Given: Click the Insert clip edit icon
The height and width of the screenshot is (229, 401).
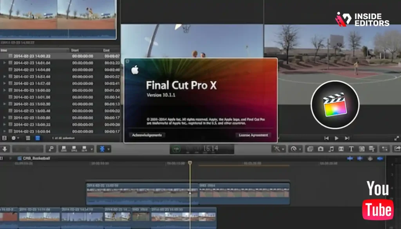Looking at the screenshot, I should point(74,149).
